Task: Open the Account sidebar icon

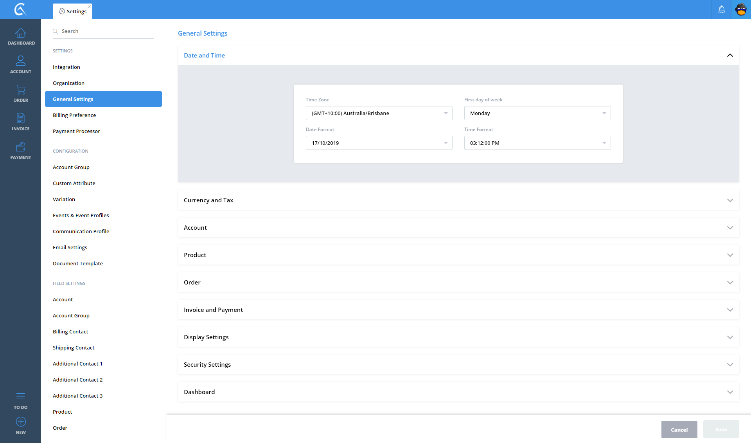Action: [x=21, y=61]
